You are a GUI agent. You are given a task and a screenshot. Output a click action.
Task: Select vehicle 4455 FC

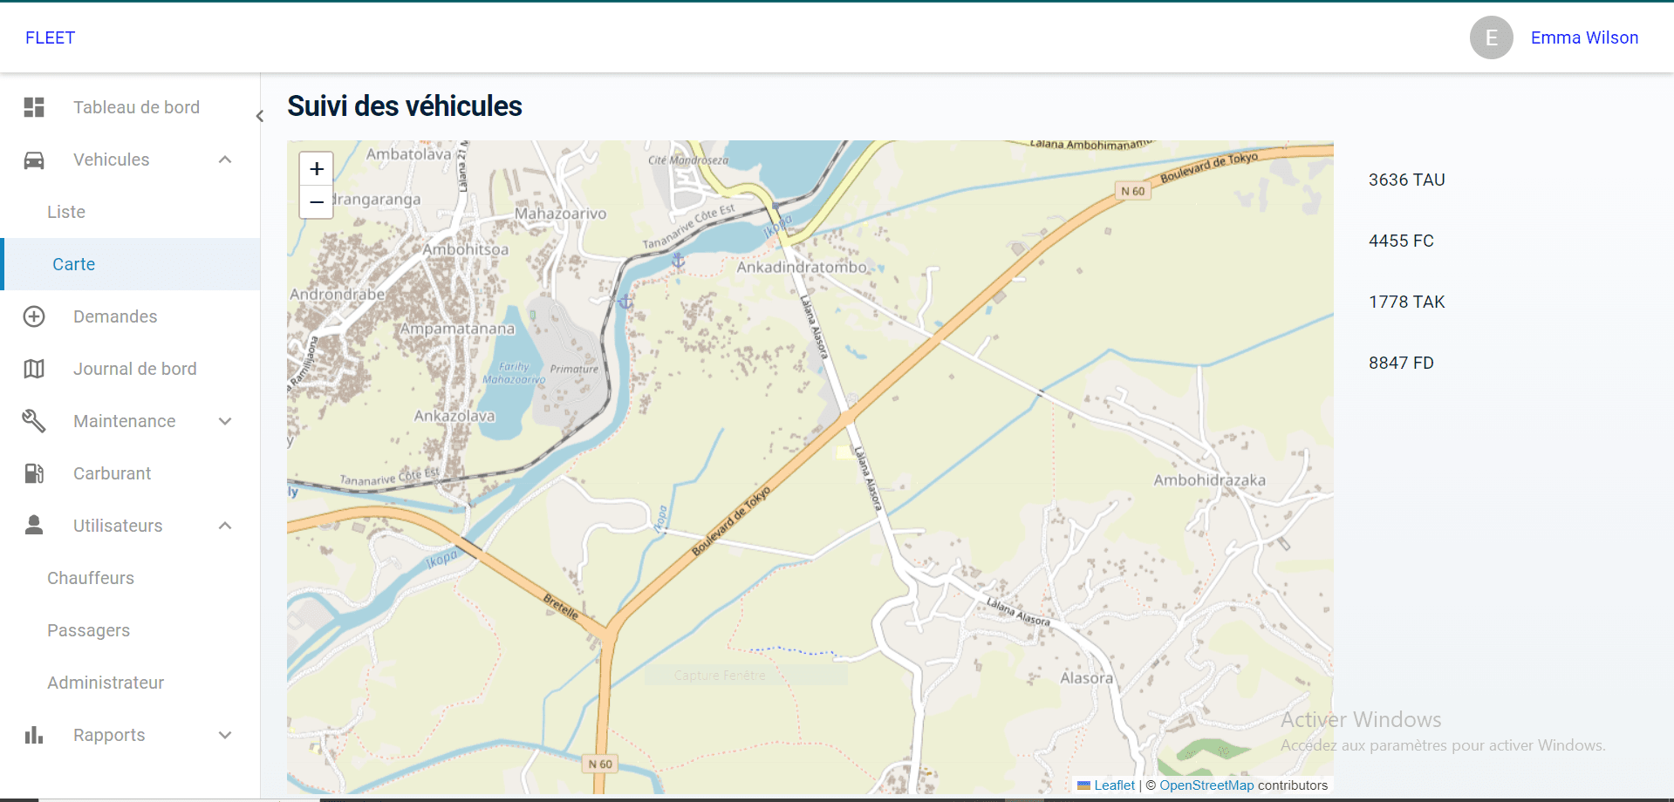point(1401,241)
